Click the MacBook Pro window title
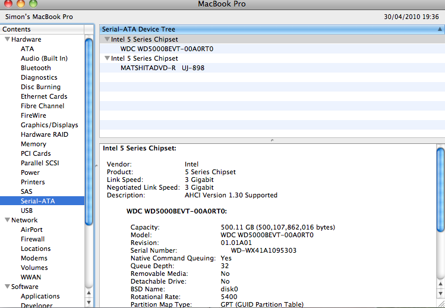Viewport: 445px width, 308px height. pyautogui.click(x=222, y=4)
